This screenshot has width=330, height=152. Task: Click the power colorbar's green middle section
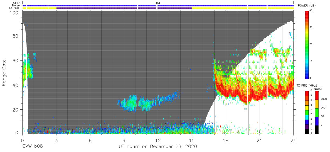click(307, 44)
